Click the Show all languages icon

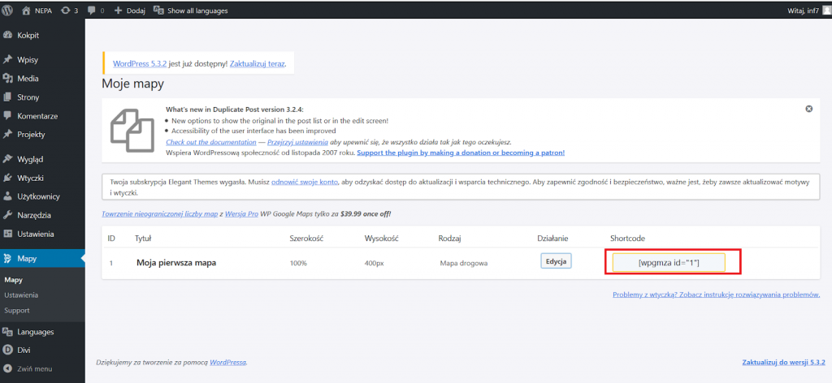click(158, 10)
